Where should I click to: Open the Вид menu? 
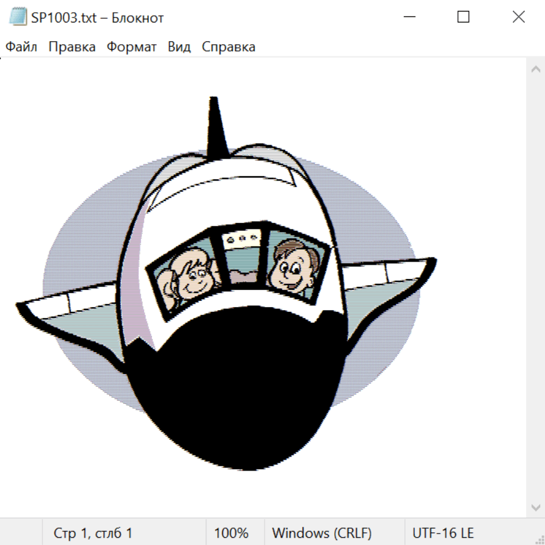[x=179, y=47]
